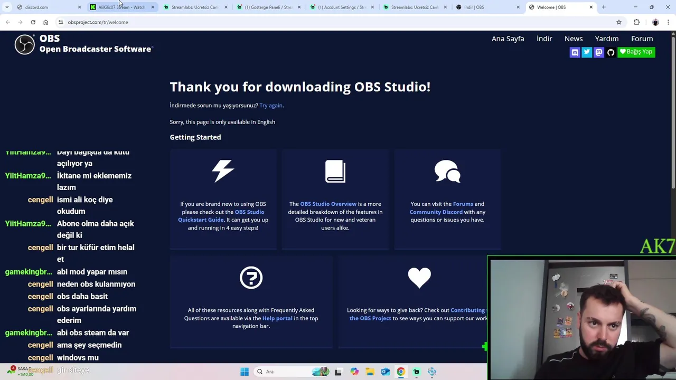This screenshot has height=380, width=676.
Task: Click chat message 'abi mod yapar mısın'
Action: pyautogui.click(x=92, y=272)
